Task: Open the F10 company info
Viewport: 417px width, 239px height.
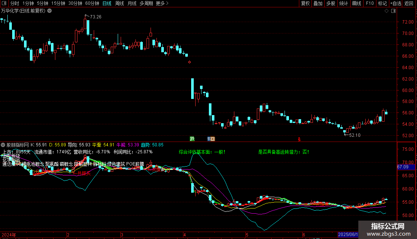Action: [x=369, y=4]
